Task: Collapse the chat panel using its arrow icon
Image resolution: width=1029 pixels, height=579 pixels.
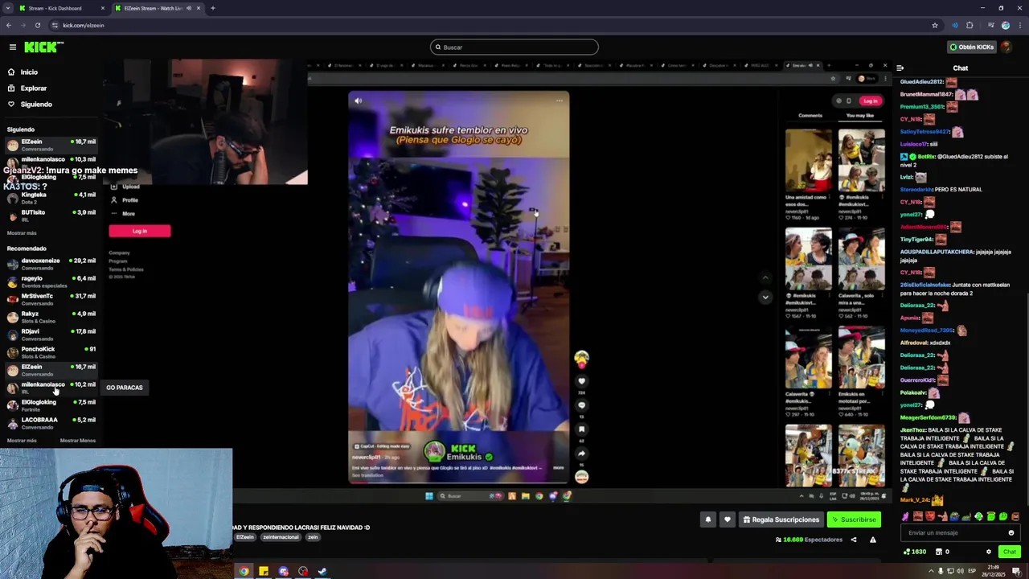Action: (900, 68)
